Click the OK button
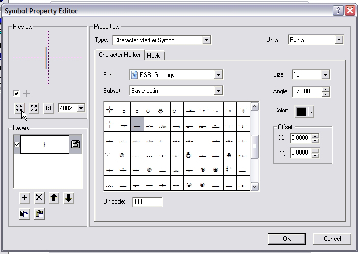Image resolution: width=358 pixels, height=254 pixels. coord(287,238)
